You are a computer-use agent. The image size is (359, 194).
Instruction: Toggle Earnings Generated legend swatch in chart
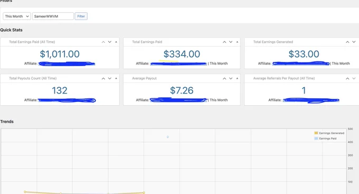316,133
